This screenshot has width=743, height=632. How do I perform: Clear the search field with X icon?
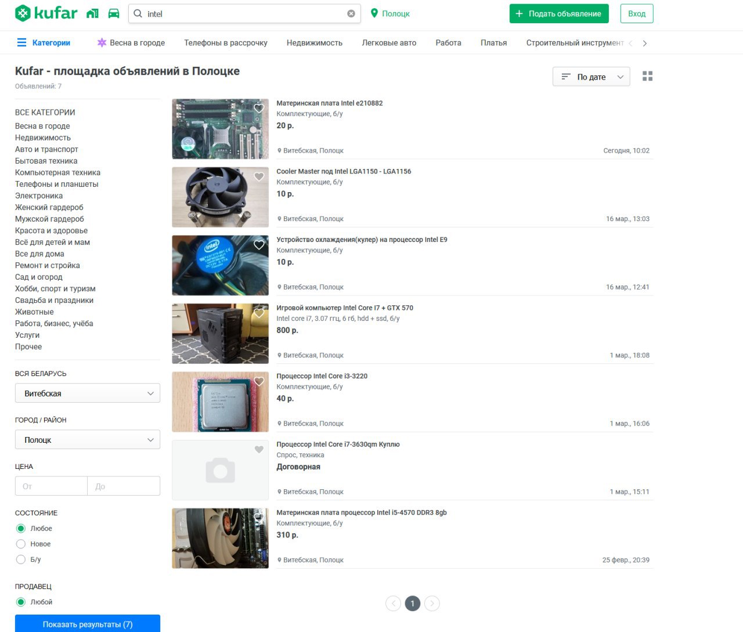351,13
